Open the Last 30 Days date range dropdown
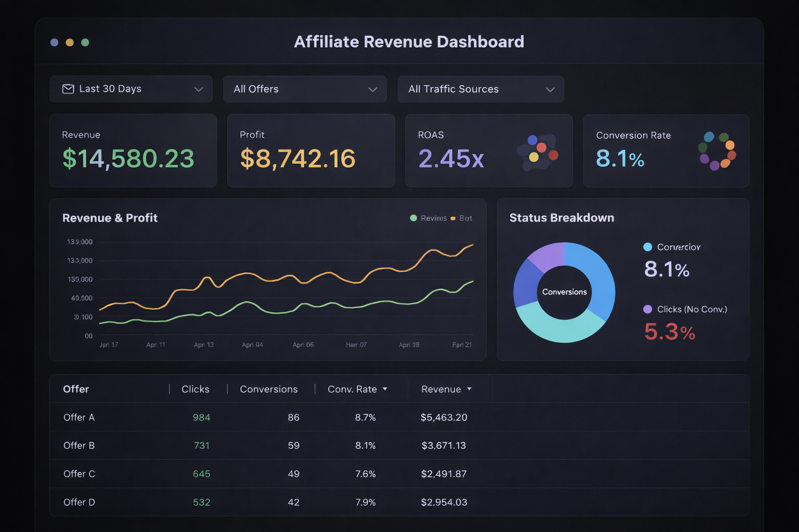 coord(131,89)
